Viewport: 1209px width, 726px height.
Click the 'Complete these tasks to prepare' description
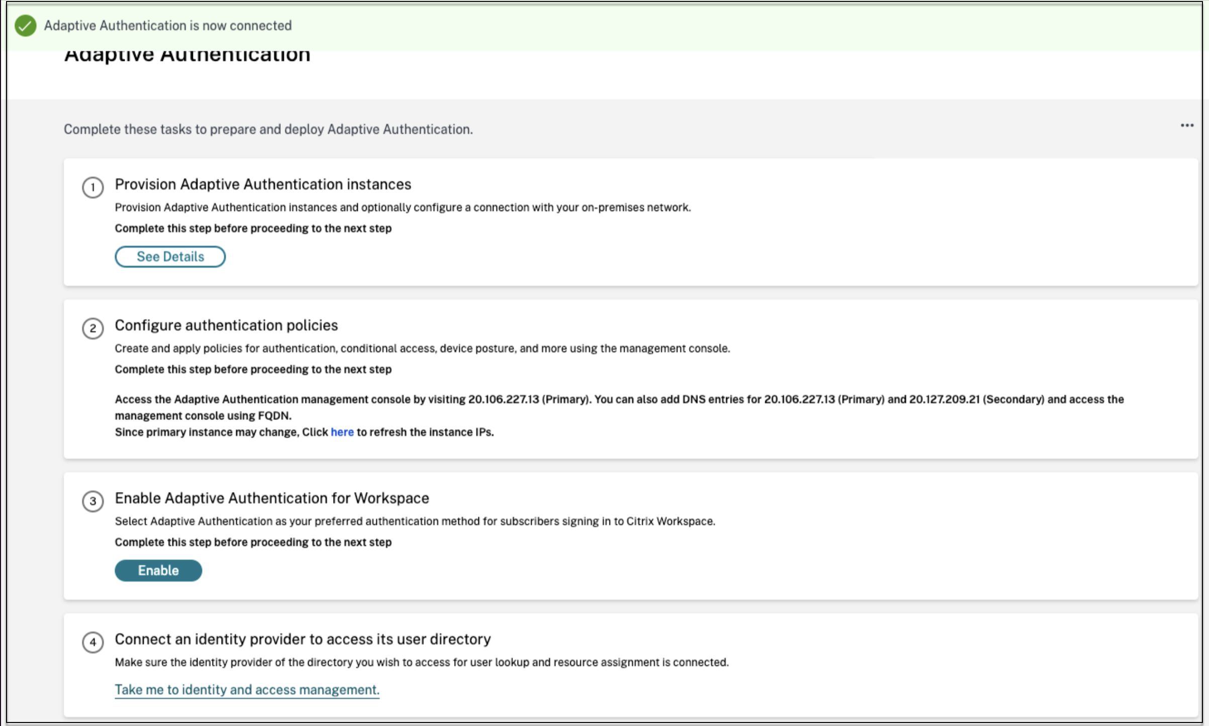tap(268, 130)
